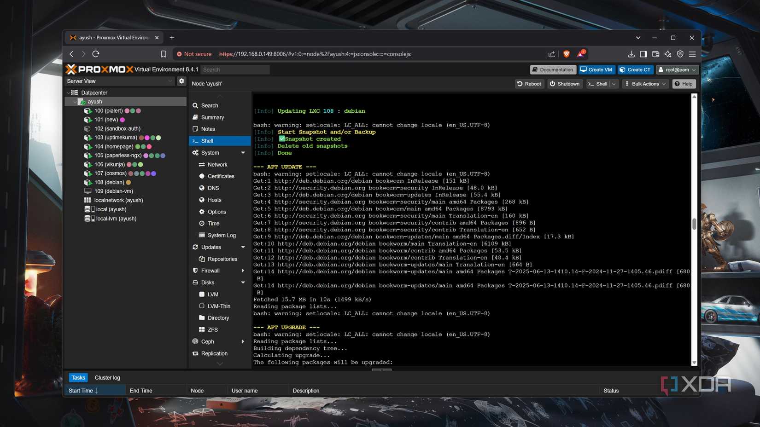Open Network configuration

click(x=217, y=164)
